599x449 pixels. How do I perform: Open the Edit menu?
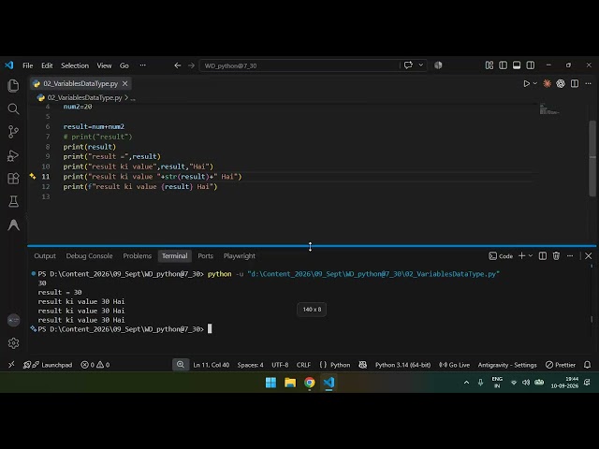tap(47, 65)
